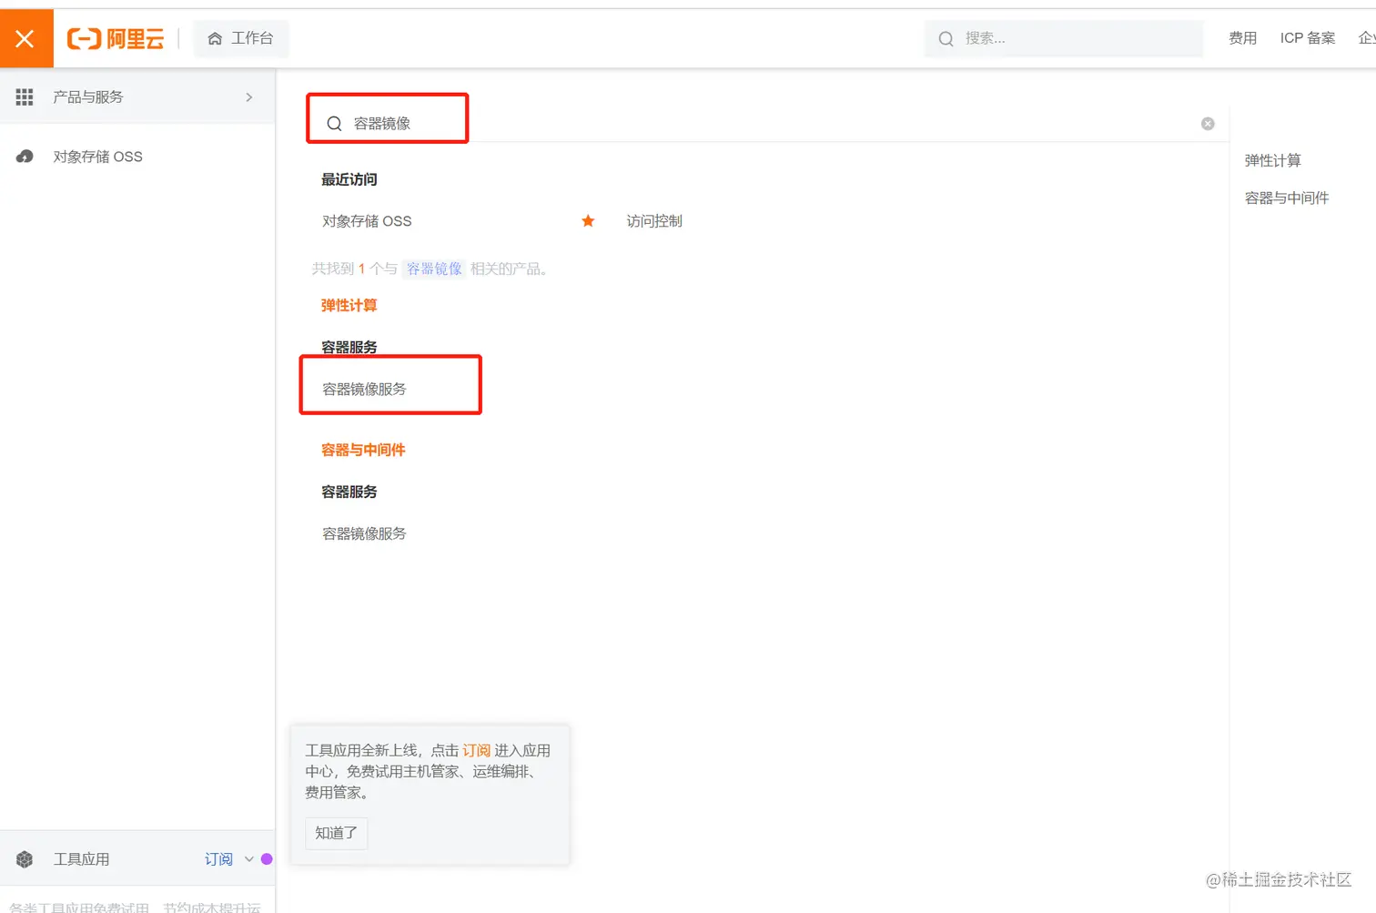Jump to 容器与中间件 in the right category list
This screenshot has width=1376, height=913.
tap(1287, 198)
